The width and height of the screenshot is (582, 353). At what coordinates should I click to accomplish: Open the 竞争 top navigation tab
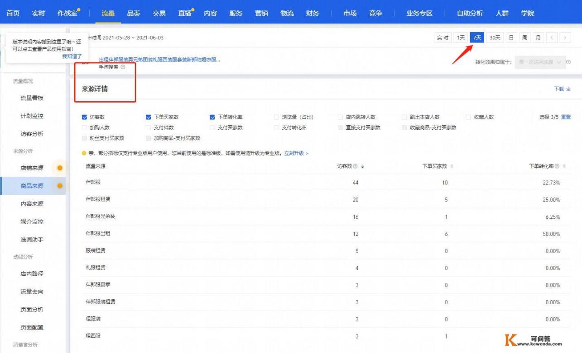coord(375,13)
